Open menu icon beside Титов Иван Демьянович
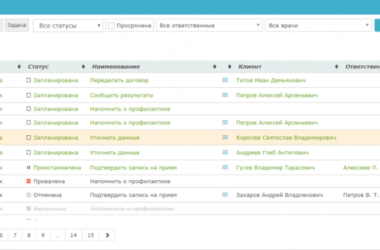380x250 pixels. click(225, 80)
